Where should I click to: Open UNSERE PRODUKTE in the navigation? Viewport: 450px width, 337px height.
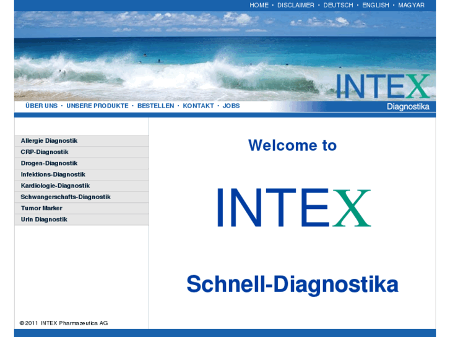click(97, 106)
